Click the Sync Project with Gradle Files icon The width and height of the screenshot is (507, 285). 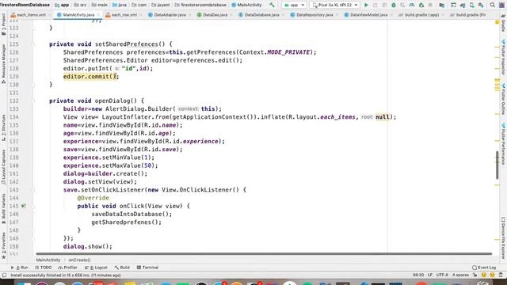pos(463,6)
